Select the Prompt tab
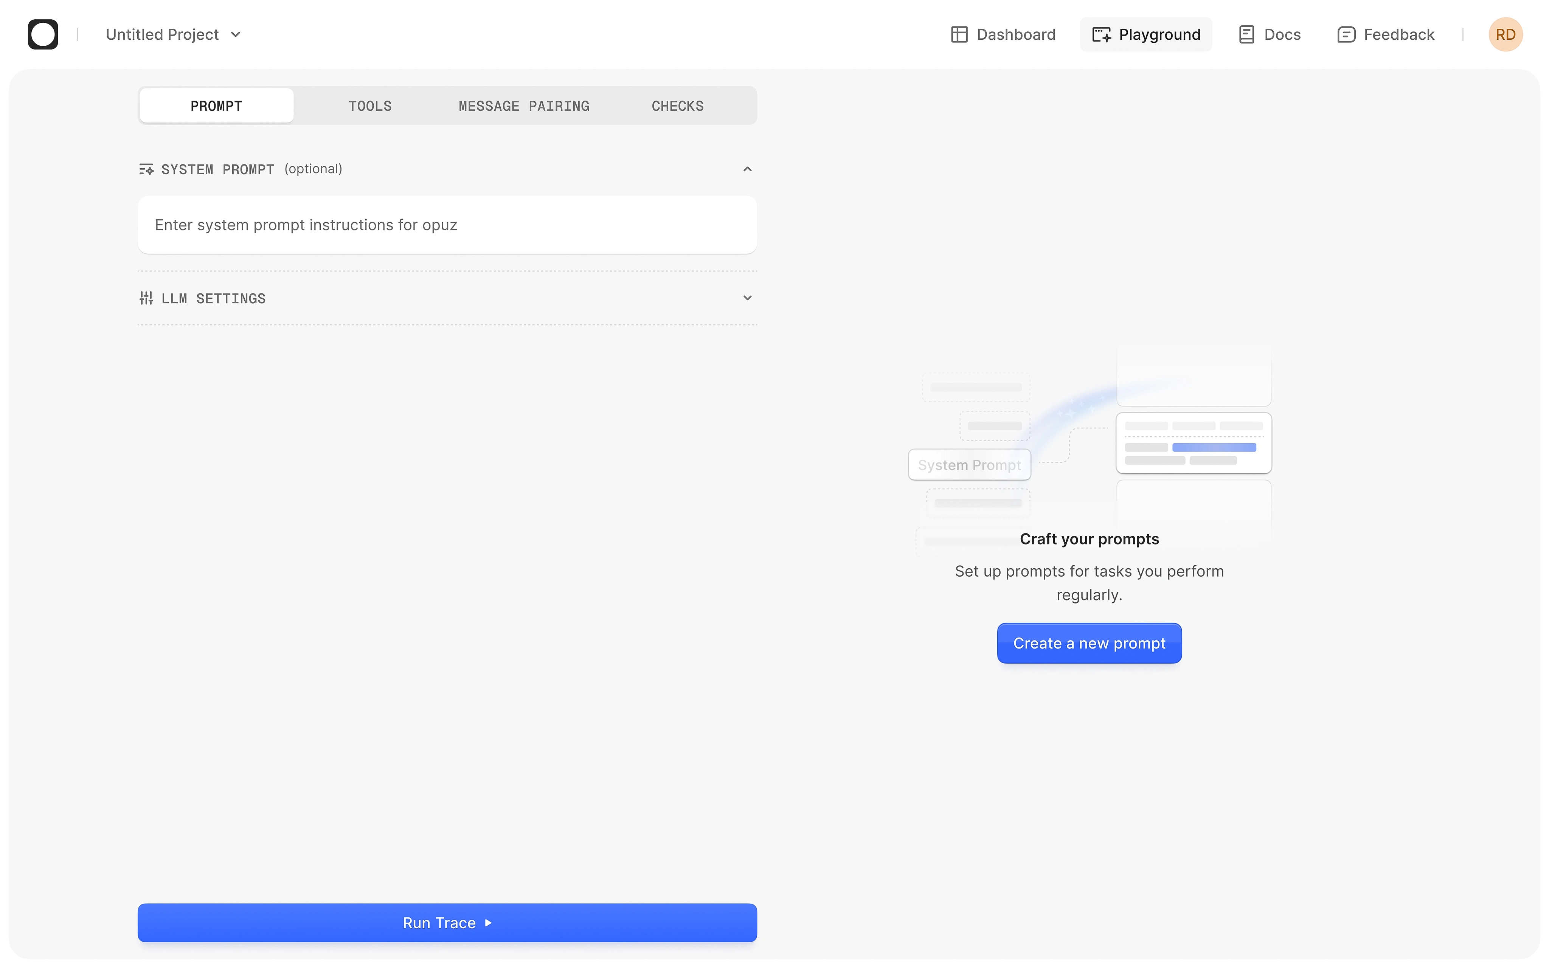The height and width of the screenshot is (968, 1549). [216, 106]
